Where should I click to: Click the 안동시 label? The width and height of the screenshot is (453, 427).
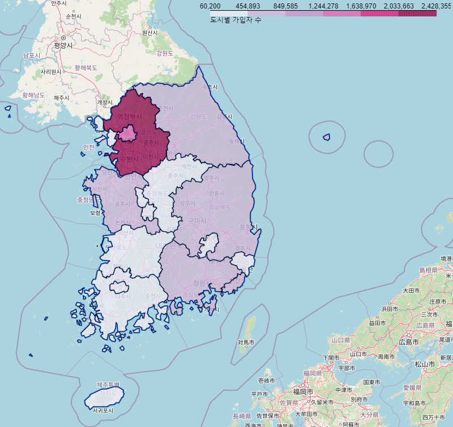click(217, 193)
